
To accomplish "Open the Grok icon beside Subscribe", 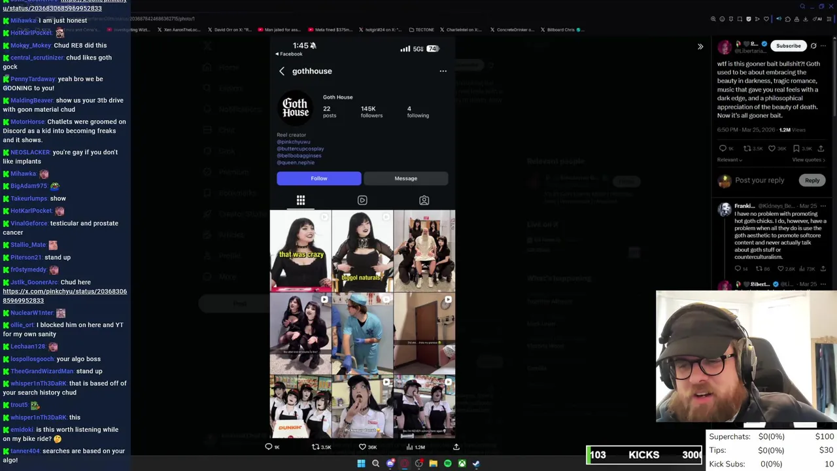I will (x=813, y=46).
